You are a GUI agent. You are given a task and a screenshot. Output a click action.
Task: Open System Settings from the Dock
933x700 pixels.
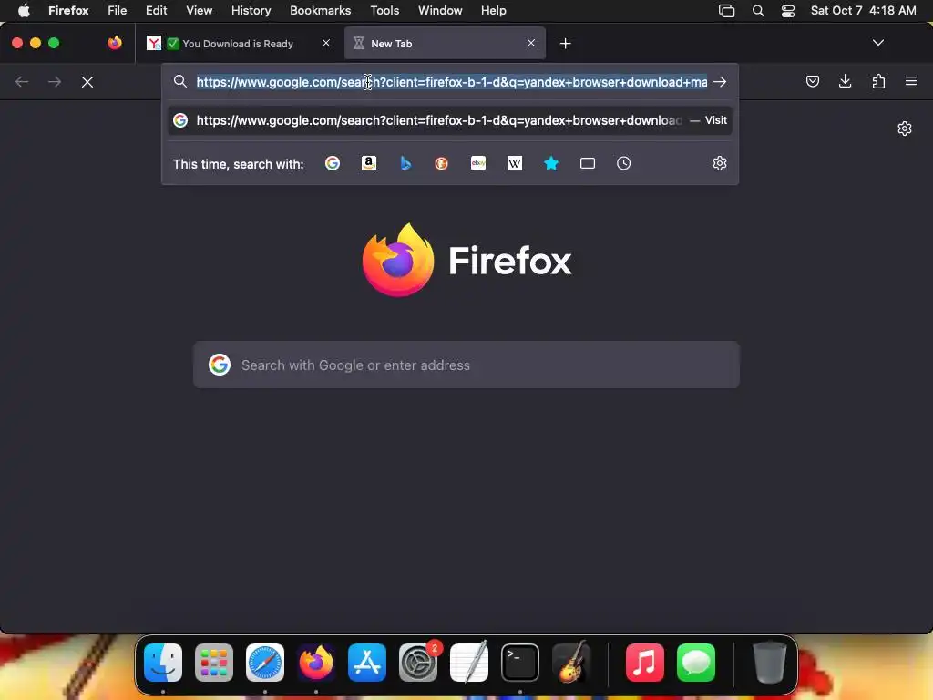coord(417,662)
